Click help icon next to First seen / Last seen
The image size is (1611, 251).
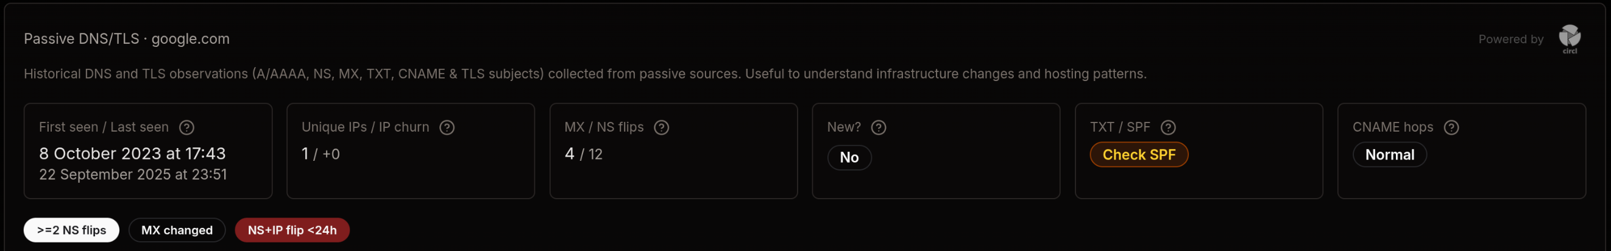[186, 127]
